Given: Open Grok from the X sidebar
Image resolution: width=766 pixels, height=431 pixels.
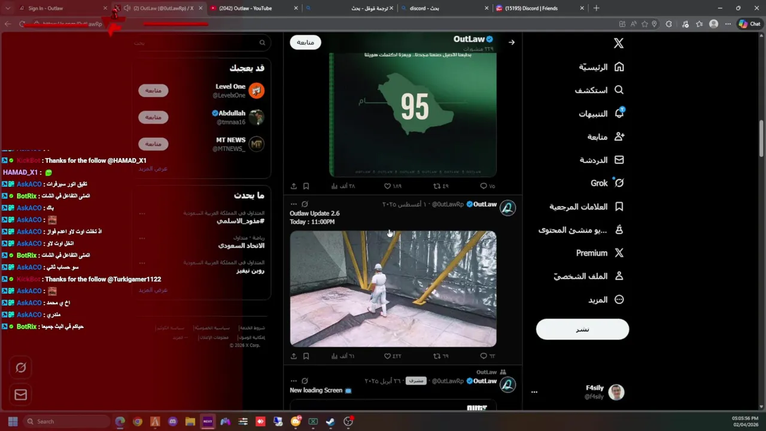Looking at the screenshot, I should 607,183.
